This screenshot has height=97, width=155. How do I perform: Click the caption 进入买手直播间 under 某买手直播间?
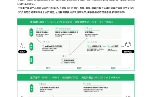point(68,63)
